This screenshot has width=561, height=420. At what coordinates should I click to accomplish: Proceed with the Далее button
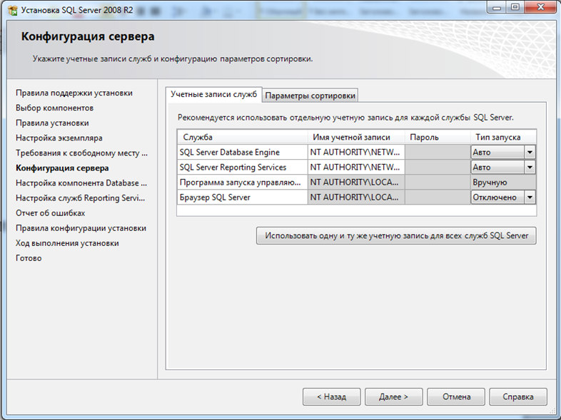(x=393, y=396)
